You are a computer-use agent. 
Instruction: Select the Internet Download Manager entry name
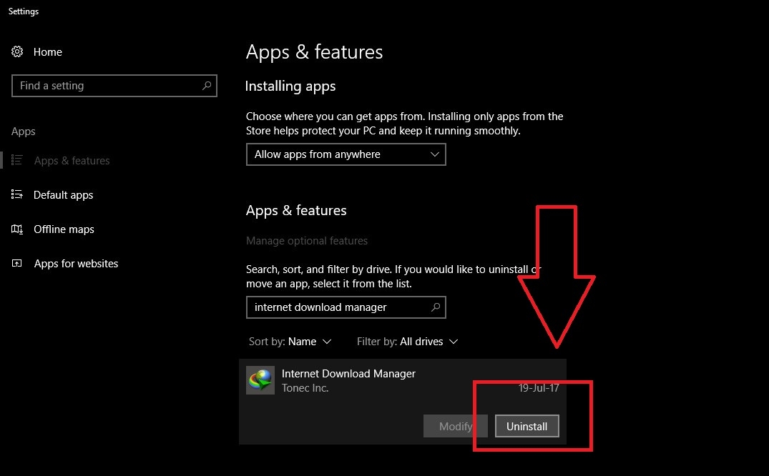348,374
